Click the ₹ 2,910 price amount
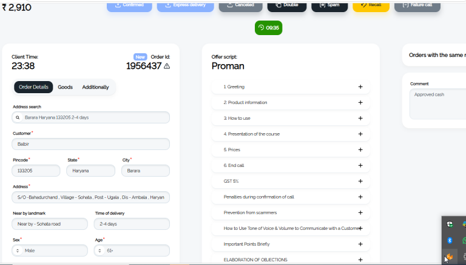Viewport: 466px width, 265px height. (x=16, y=7)
